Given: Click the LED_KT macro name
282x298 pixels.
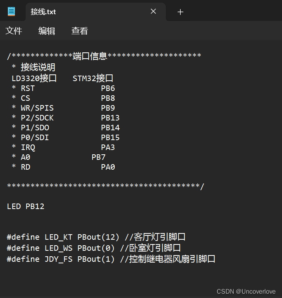Looking at the screenshot, I should [x=59, y=237].
